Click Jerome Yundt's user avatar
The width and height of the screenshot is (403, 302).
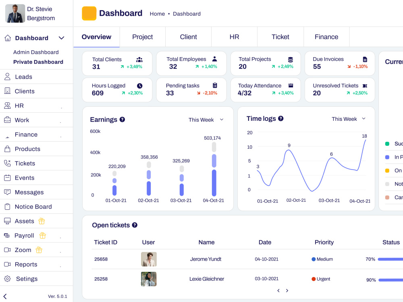pyautogui.click(x=149, y=259)
